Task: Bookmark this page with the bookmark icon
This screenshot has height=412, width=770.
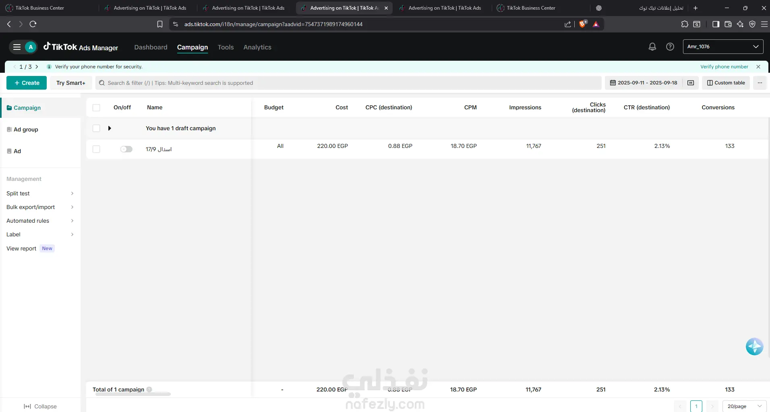Action: coord(160,24)
